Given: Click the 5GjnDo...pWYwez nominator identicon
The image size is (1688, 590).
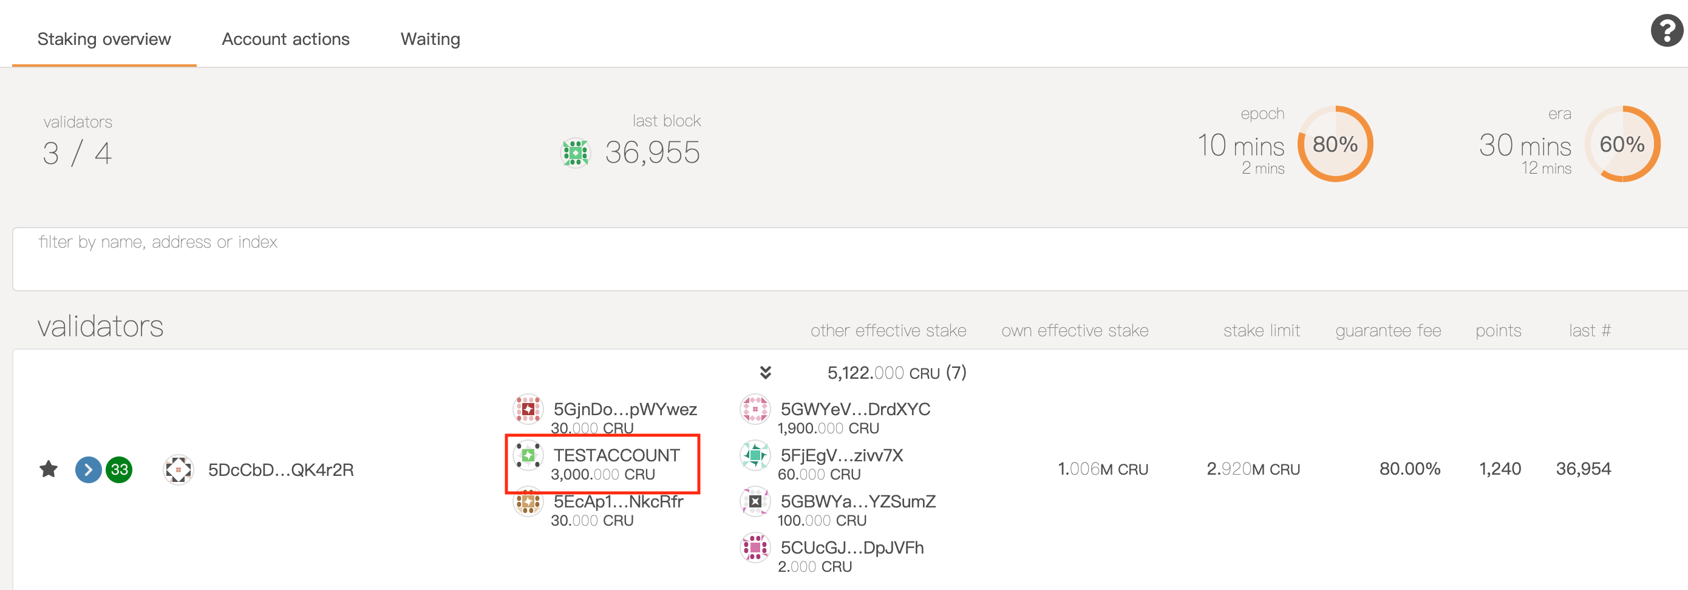Looking at the screenshot, I should (528, 409).
